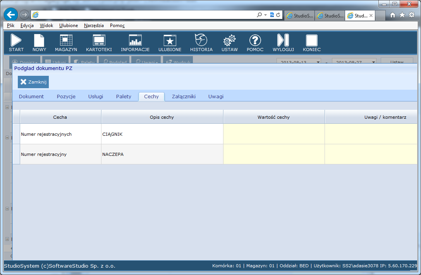
Task: Click the KONIEC toolbar icon
Action: 311,41
